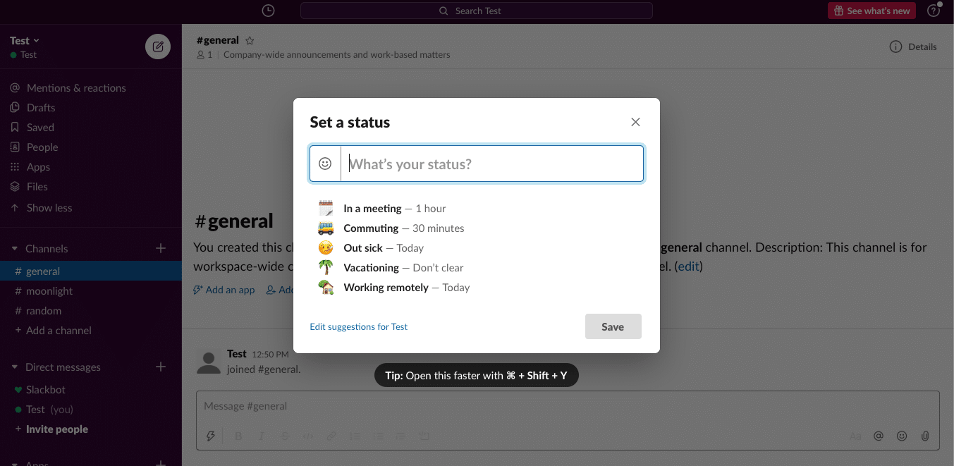Click the paperclip attach file icon
The height and width of the screenshot is (466, 954).
coord(925,436)
